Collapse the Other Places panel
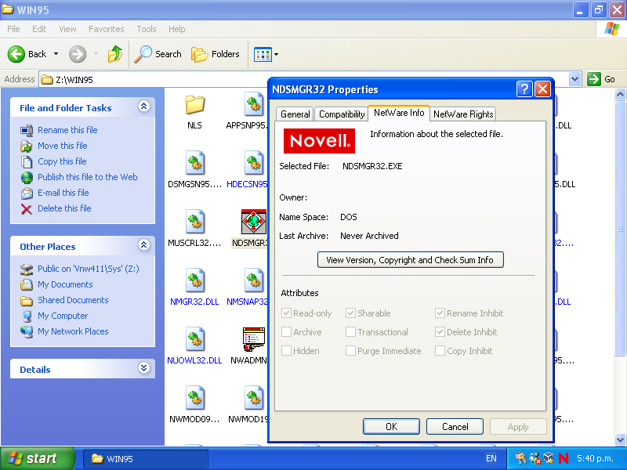This screenshot has height=470, width=627. [144, 245]
